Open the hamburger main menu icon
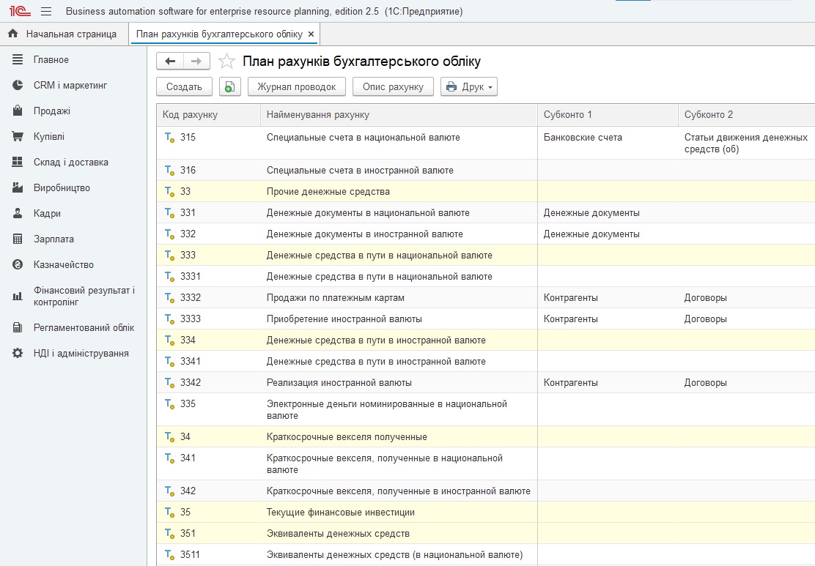Viewport: 815px width, 566px height. click(46, 12)
